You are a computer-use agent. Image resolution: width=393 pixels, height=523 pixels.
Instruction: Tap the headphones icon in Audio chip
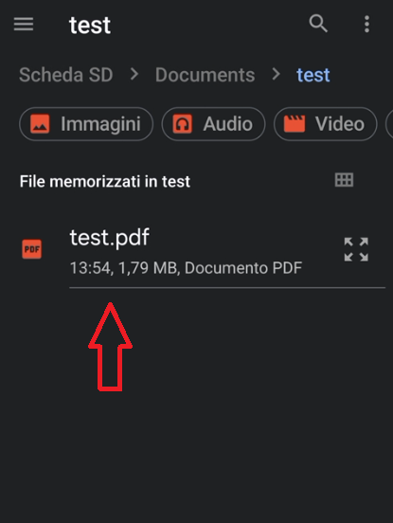183,124
